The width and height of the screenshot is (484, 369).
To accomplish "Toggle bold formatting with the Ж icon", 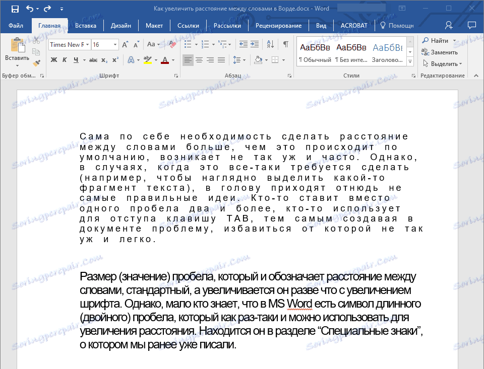I will coord(54,59).
